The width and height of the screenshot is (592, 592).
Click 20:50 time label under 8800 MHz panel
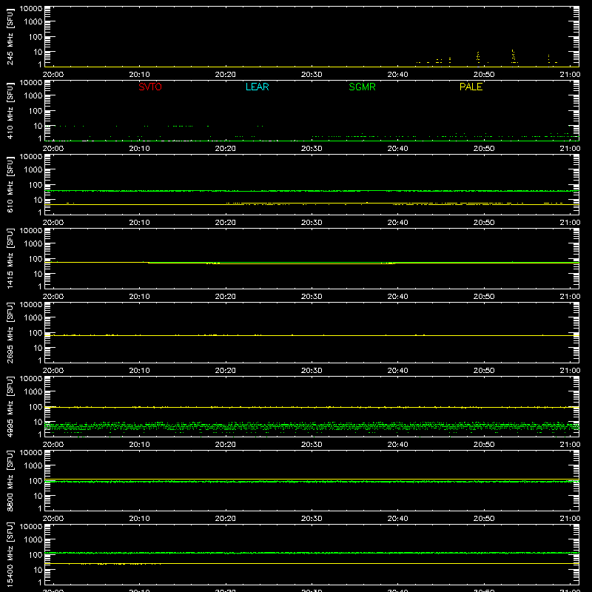click(x=484, y=519)
